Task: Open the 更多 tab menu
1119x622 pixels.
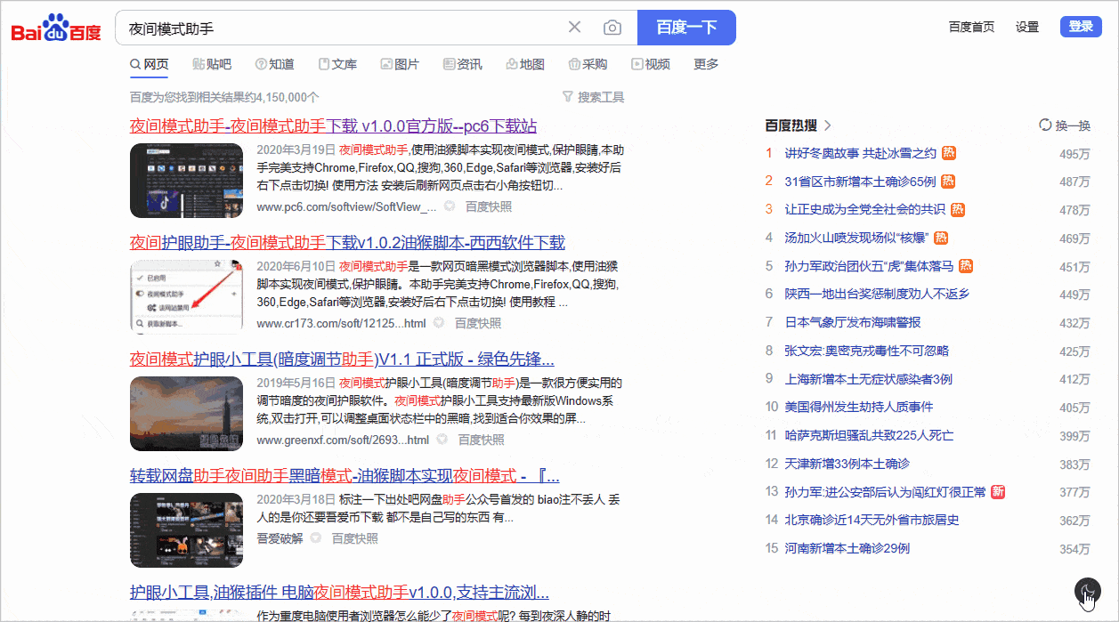Action: click(x=706, y=64)
